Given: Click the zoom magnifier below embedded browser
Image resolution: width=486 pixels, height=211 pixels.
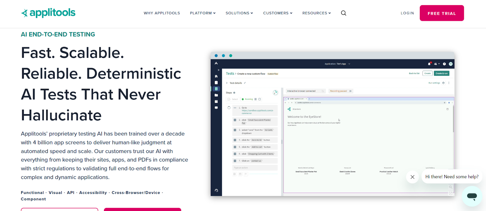Looking at the screenshot, I should click(451, 187).
